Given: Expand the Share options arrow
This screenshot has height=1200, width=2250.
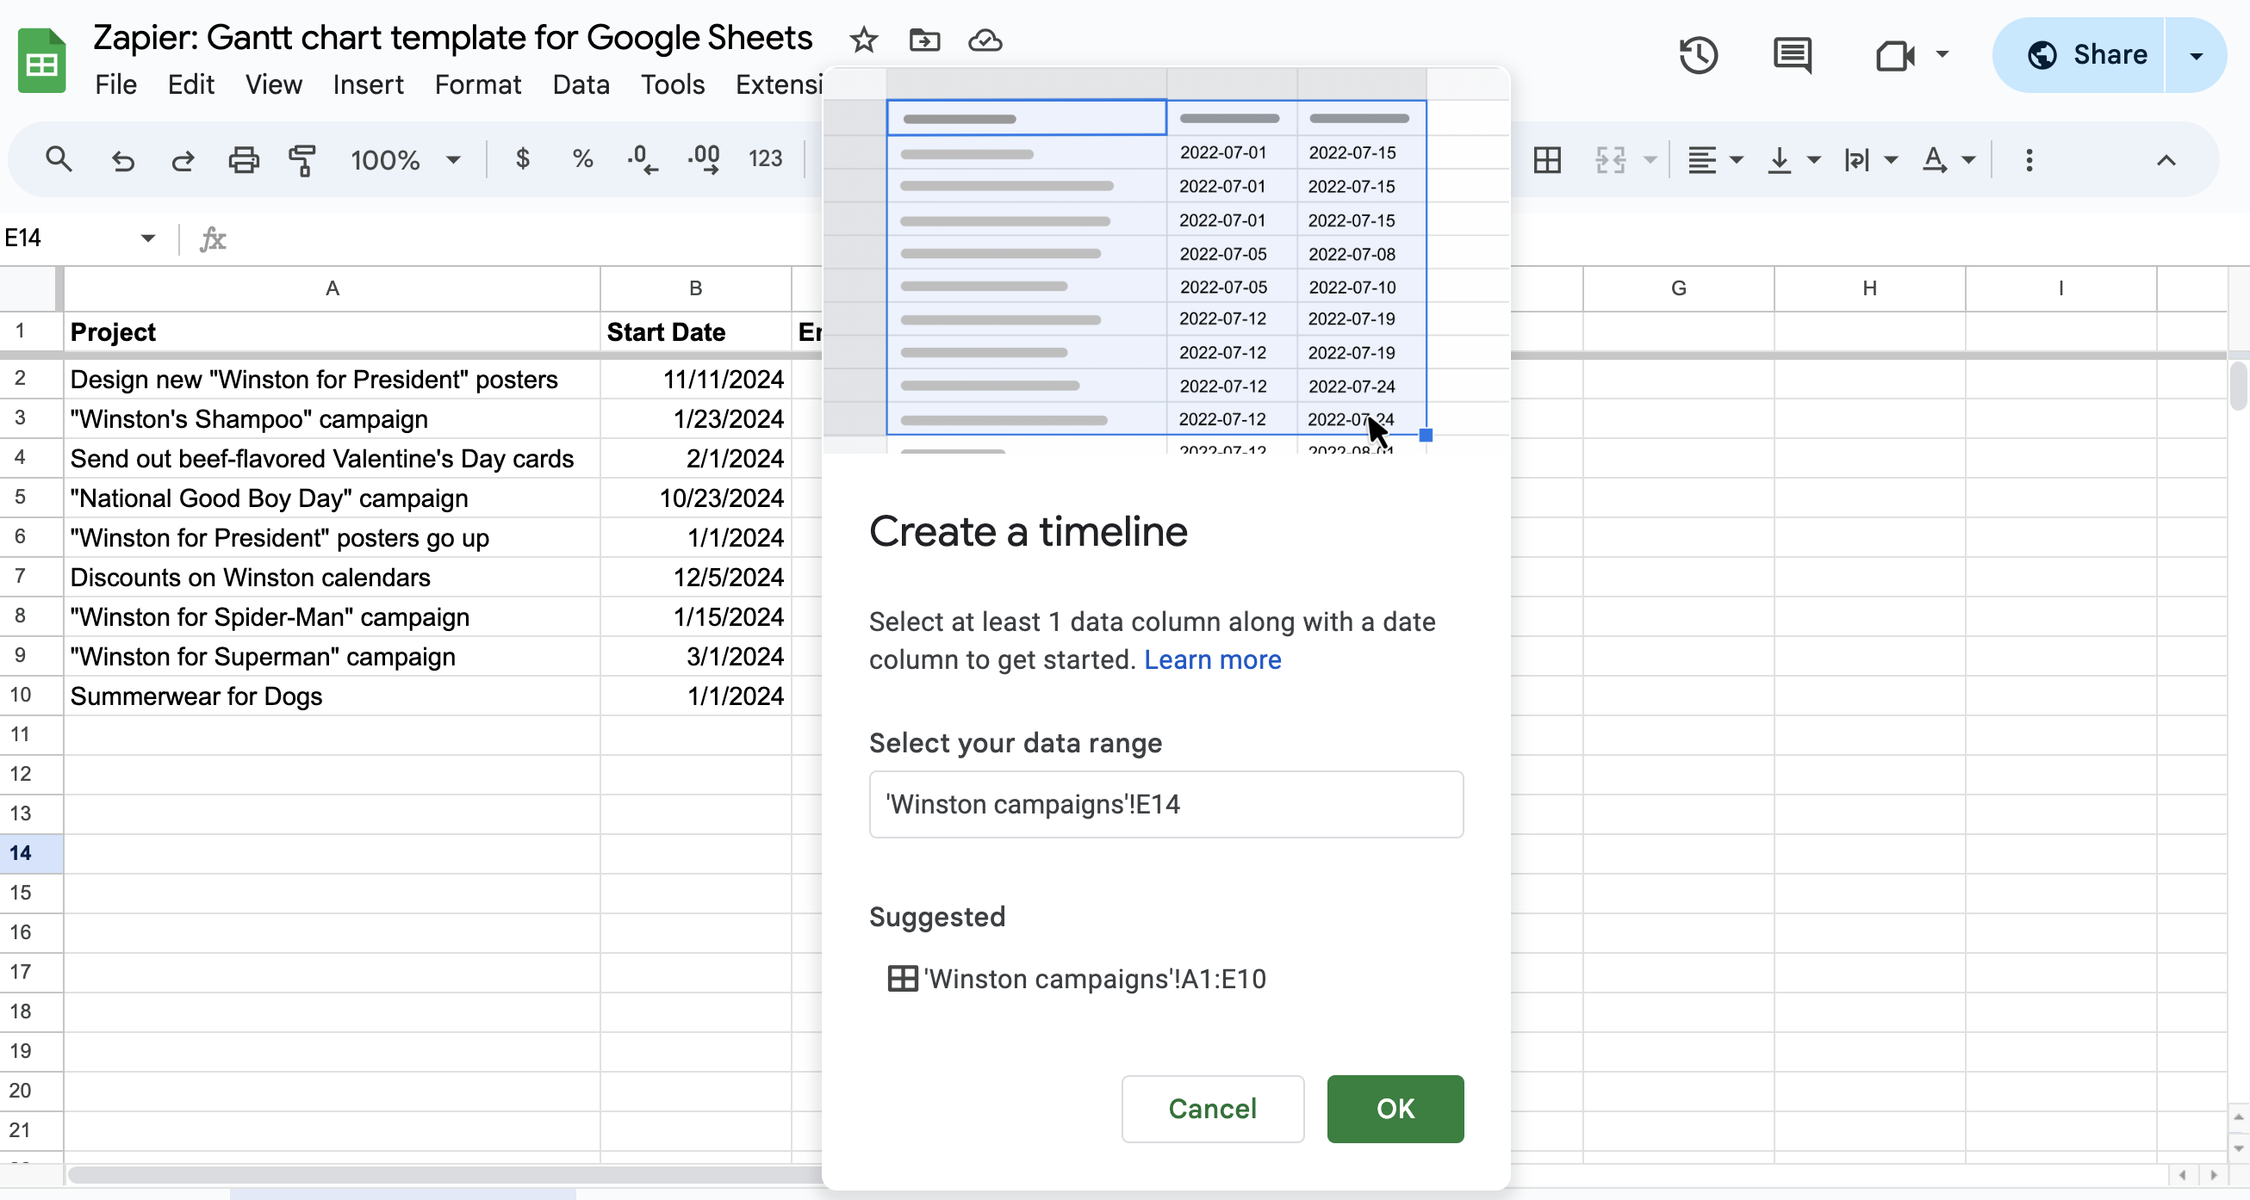Looking at the screenshot, I should pos(2196,55).
